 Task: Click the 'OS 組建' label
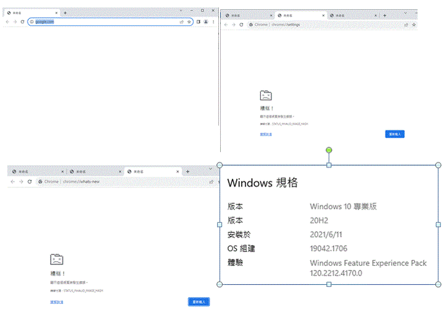(x=241, y=248)
